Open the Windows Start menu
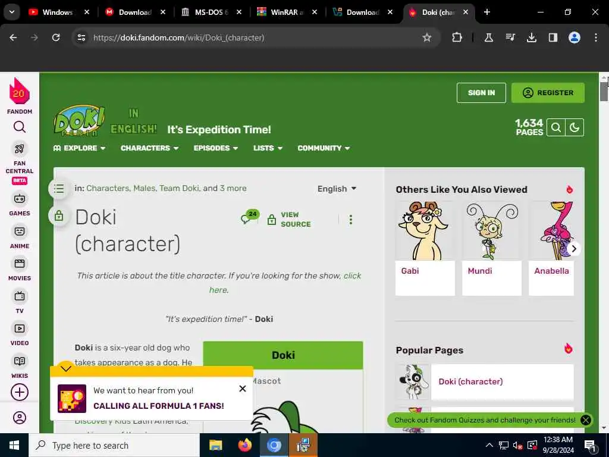 [x=14, y=445]
